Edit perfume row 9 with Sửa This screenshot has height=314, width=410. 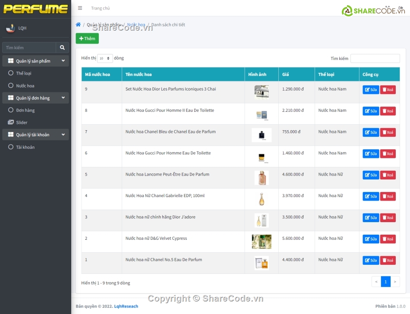371,90
